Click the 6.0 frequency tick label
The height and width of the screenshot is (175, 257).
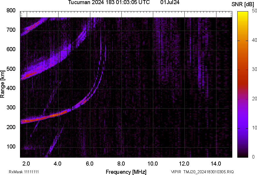click(89, 164)
